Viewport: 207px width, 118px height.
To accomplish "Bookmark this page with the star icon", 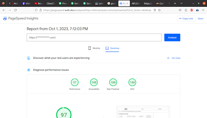I will tap(159, 10).
